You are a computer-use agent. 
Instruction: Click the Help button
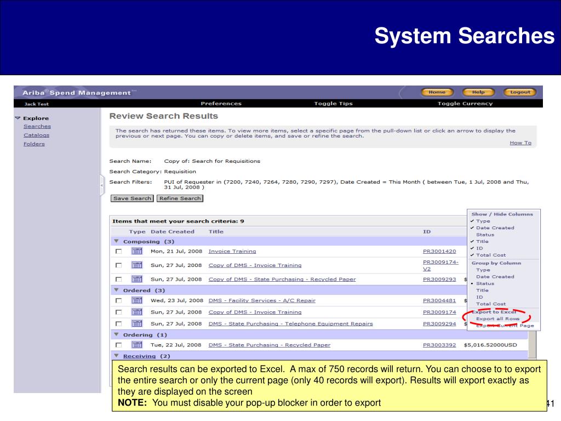478,92
